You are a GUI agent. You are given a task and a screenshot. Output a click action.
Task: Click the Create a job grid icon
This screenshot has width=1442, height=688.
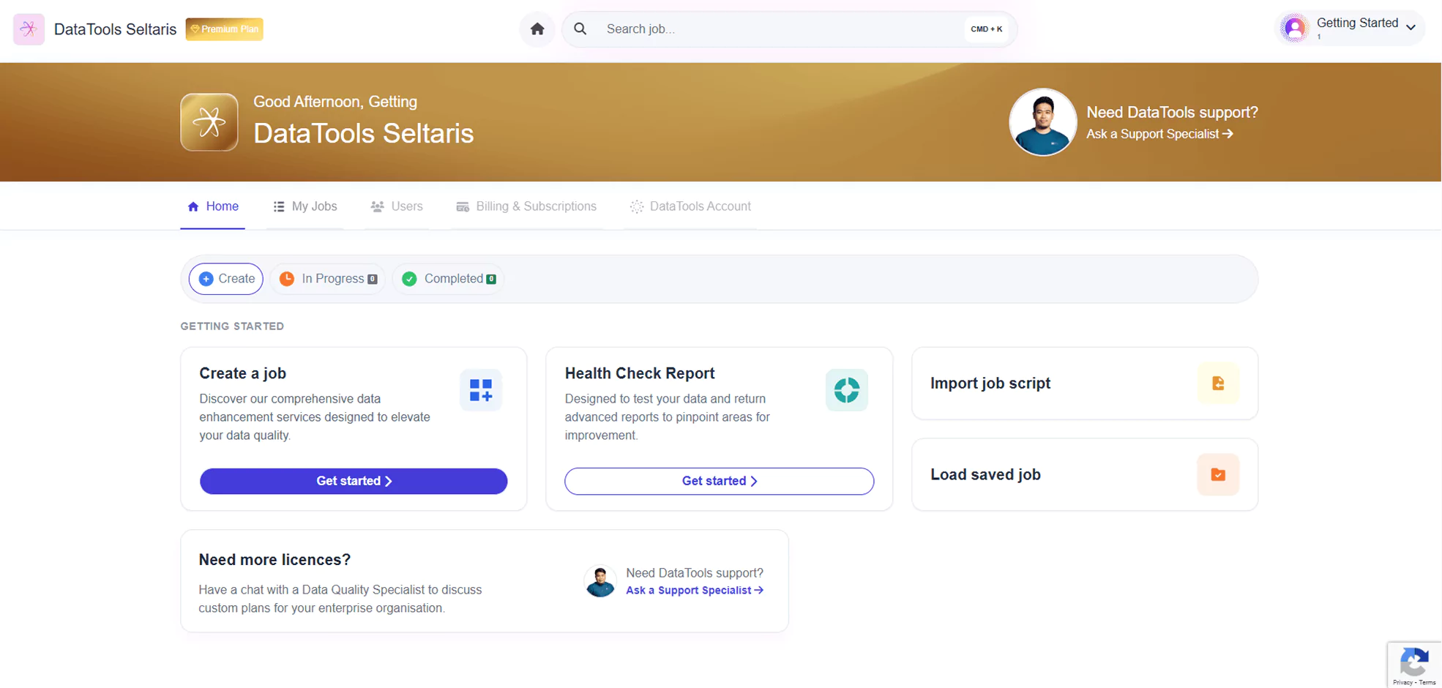pos(480,390)
